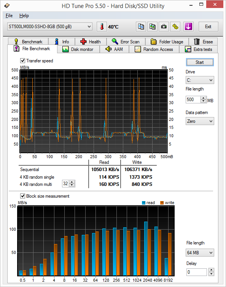Maximize the HD Tune Pro window
This screenshot has width=226, height=287.
tap(201, 5)
